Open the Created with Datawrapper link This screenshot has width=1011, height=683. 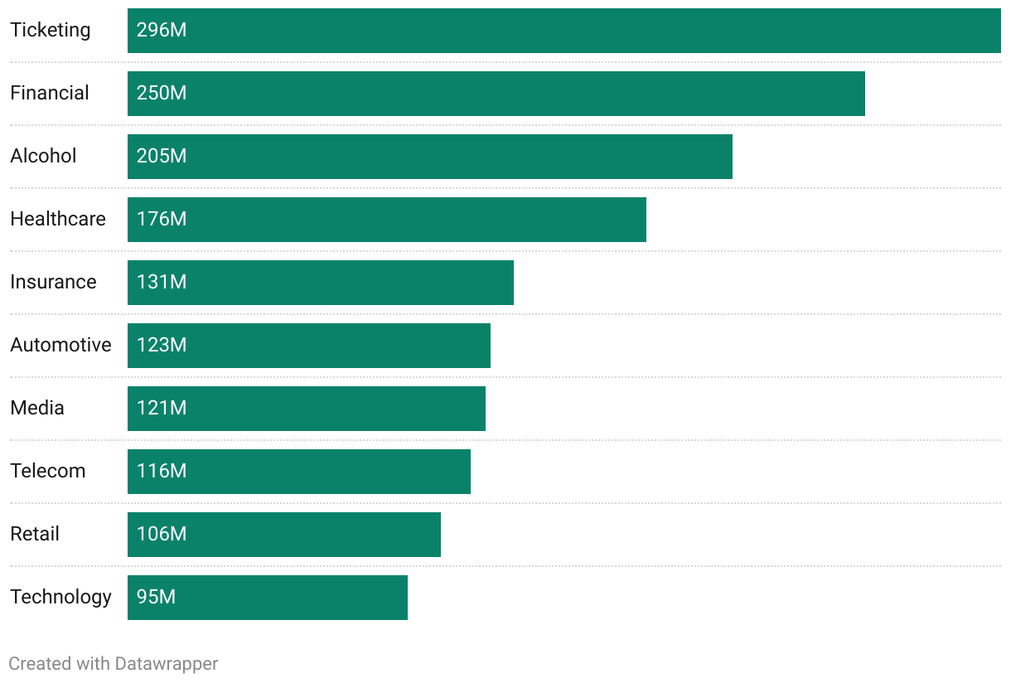pos(114,664)
